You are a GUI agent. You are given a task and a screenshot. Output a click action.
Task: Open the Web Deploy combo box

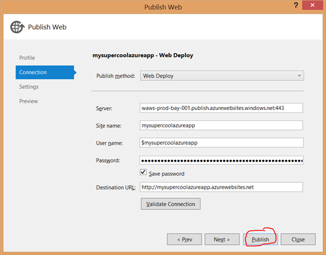(222, 76)
